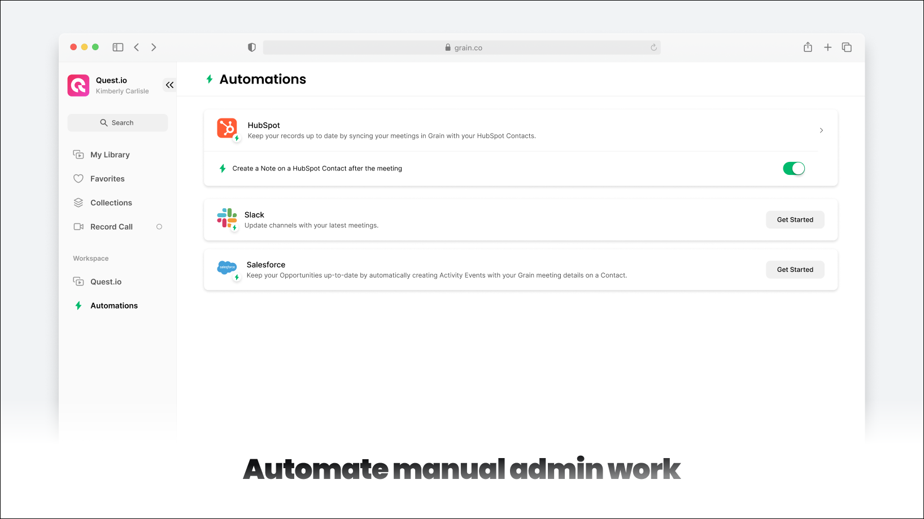
Task: Reload the page with the refresh icon
Action: (653, 47)
